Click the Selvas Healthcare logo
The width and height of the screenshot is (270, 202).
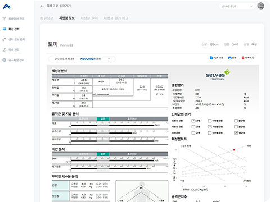(x=218, y=75)
